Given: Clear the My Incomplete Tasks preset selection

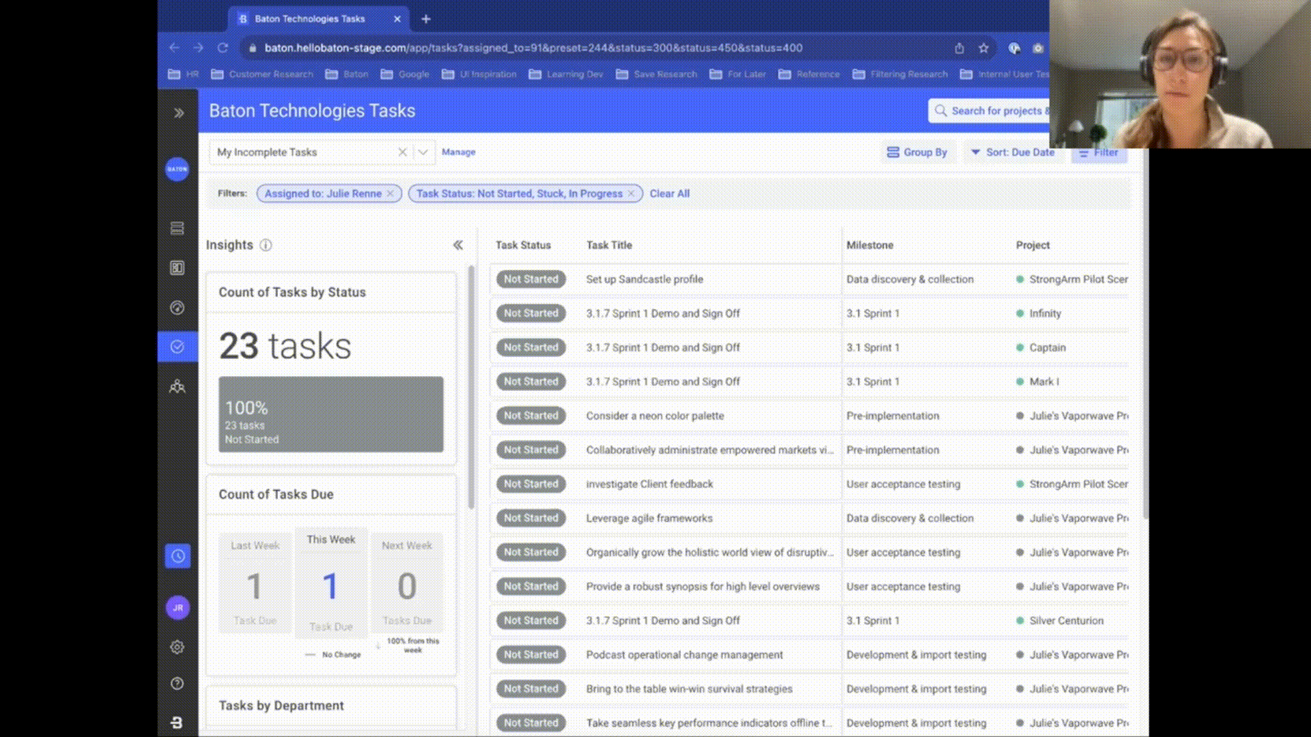Looking at the screenshot, I should click(403, 152).
